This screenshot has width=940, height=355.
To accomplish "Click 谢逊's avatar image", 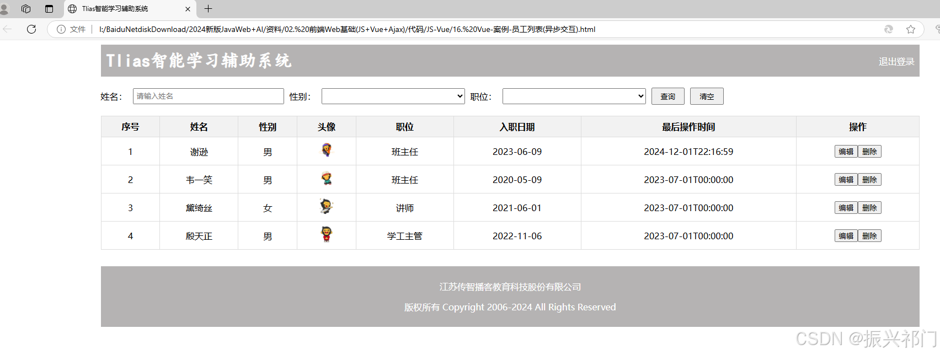I will (327, 150).
